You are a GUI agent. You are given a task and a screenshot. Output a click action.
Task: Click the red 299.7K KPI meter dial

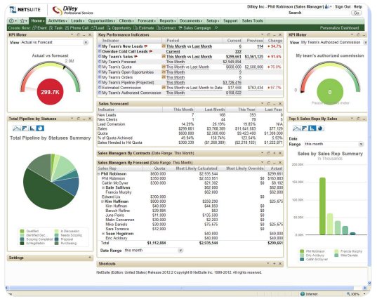tap(50, 92)
